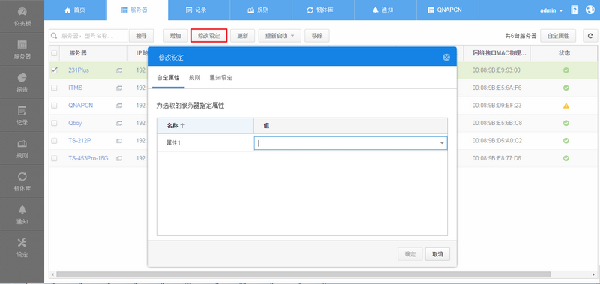Open detail icon beside 231Plus
Screen dimensions: 600x284
click(119, 70)
